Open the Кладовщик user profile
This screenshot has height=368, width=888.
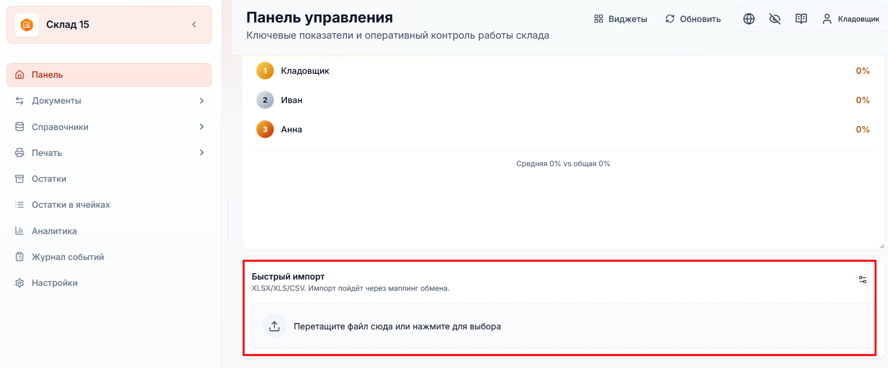[851, 19]
